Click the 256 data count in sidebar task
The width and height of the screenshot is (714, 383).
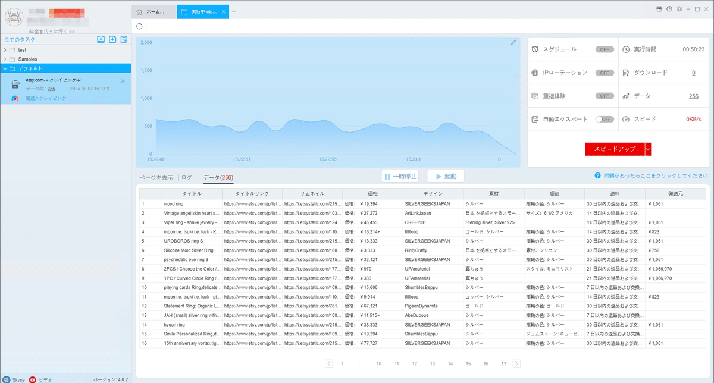51,89
